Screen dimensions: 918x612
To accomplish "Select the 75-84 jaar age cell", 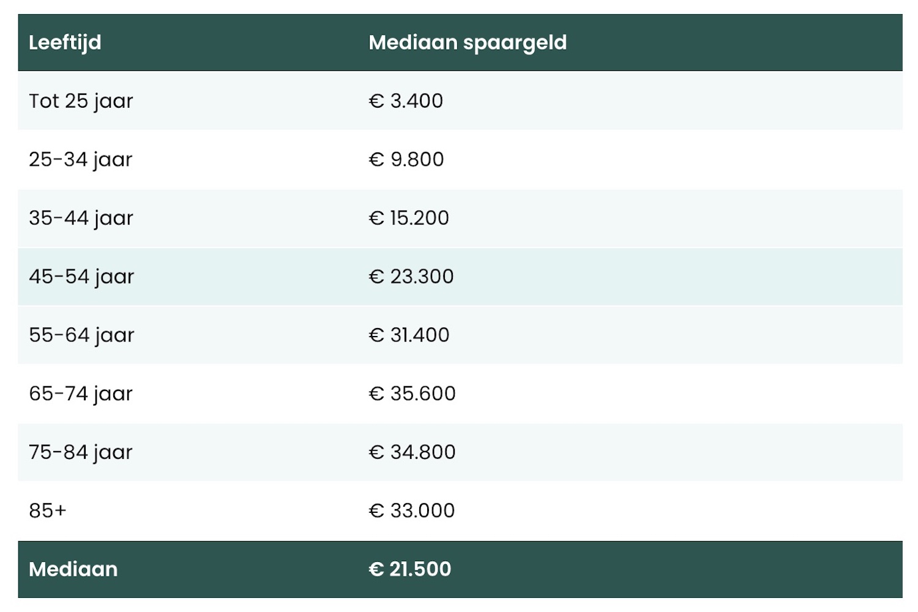I will (81, 452).
